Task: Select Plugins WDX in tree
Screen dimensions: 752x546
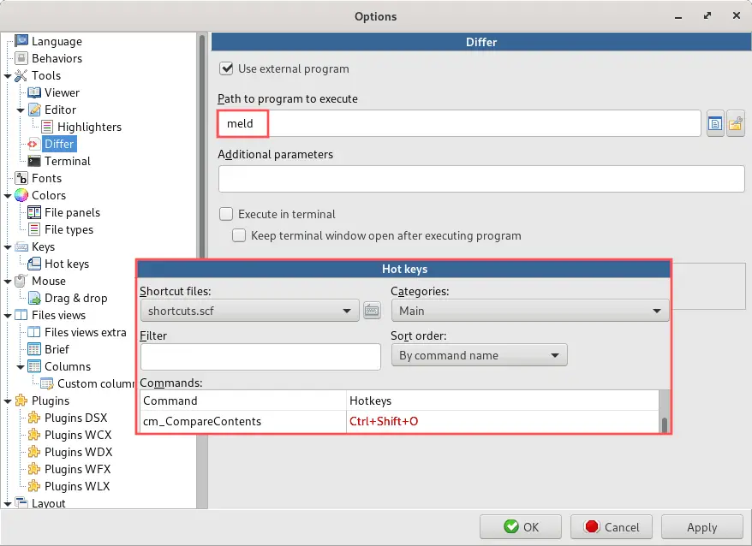Action: click(x=78, y=452)
